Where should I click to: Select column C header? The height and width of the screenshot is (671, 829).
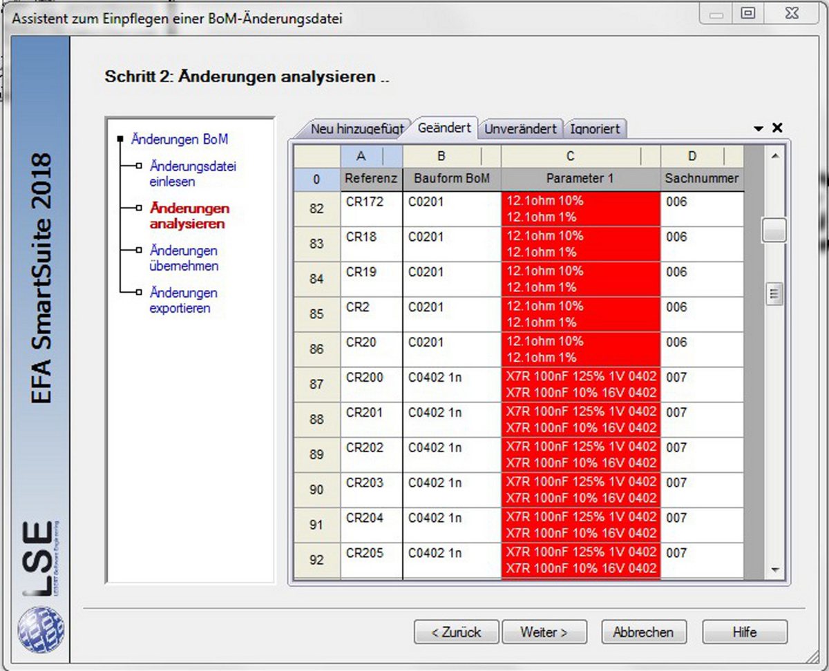[581, 156]
